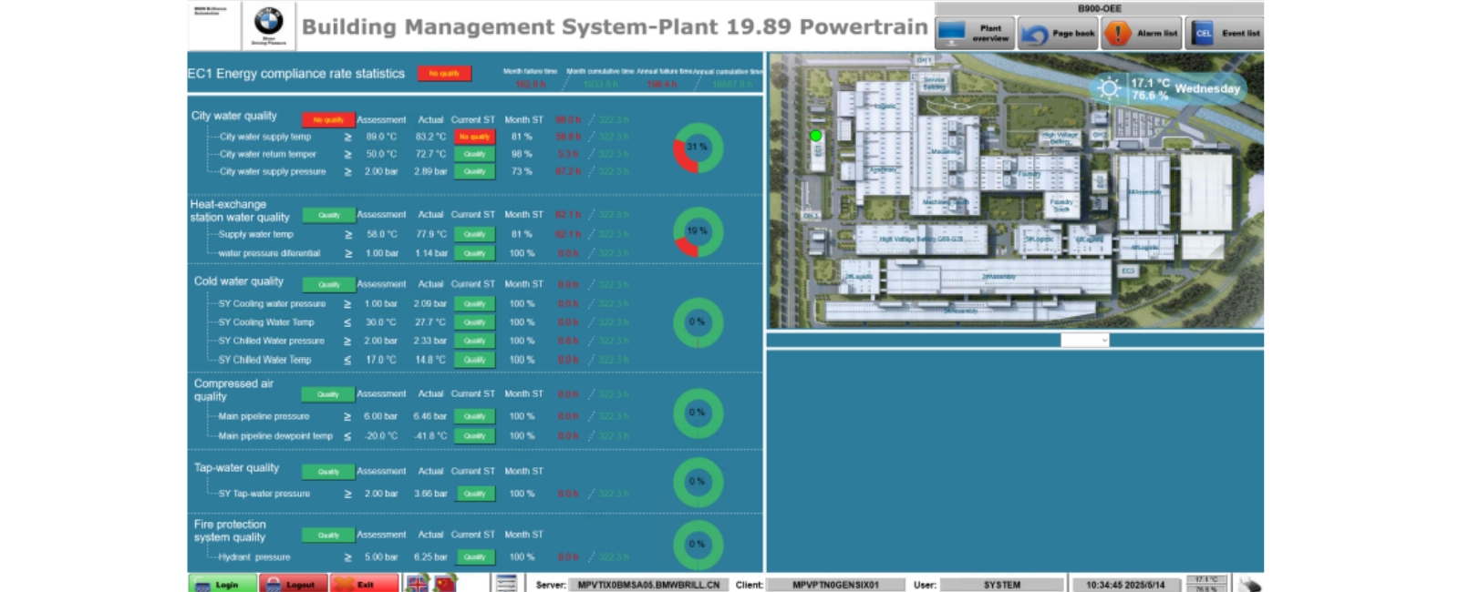Open the Alarm list
Viewport: 1459px width, 592px height.
click(1142, 34)
